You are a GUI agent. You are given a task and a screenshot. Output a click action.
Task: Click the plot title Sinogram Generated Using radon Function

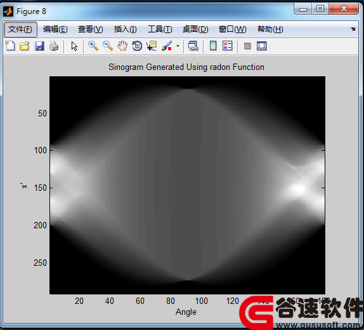(186, 67)
